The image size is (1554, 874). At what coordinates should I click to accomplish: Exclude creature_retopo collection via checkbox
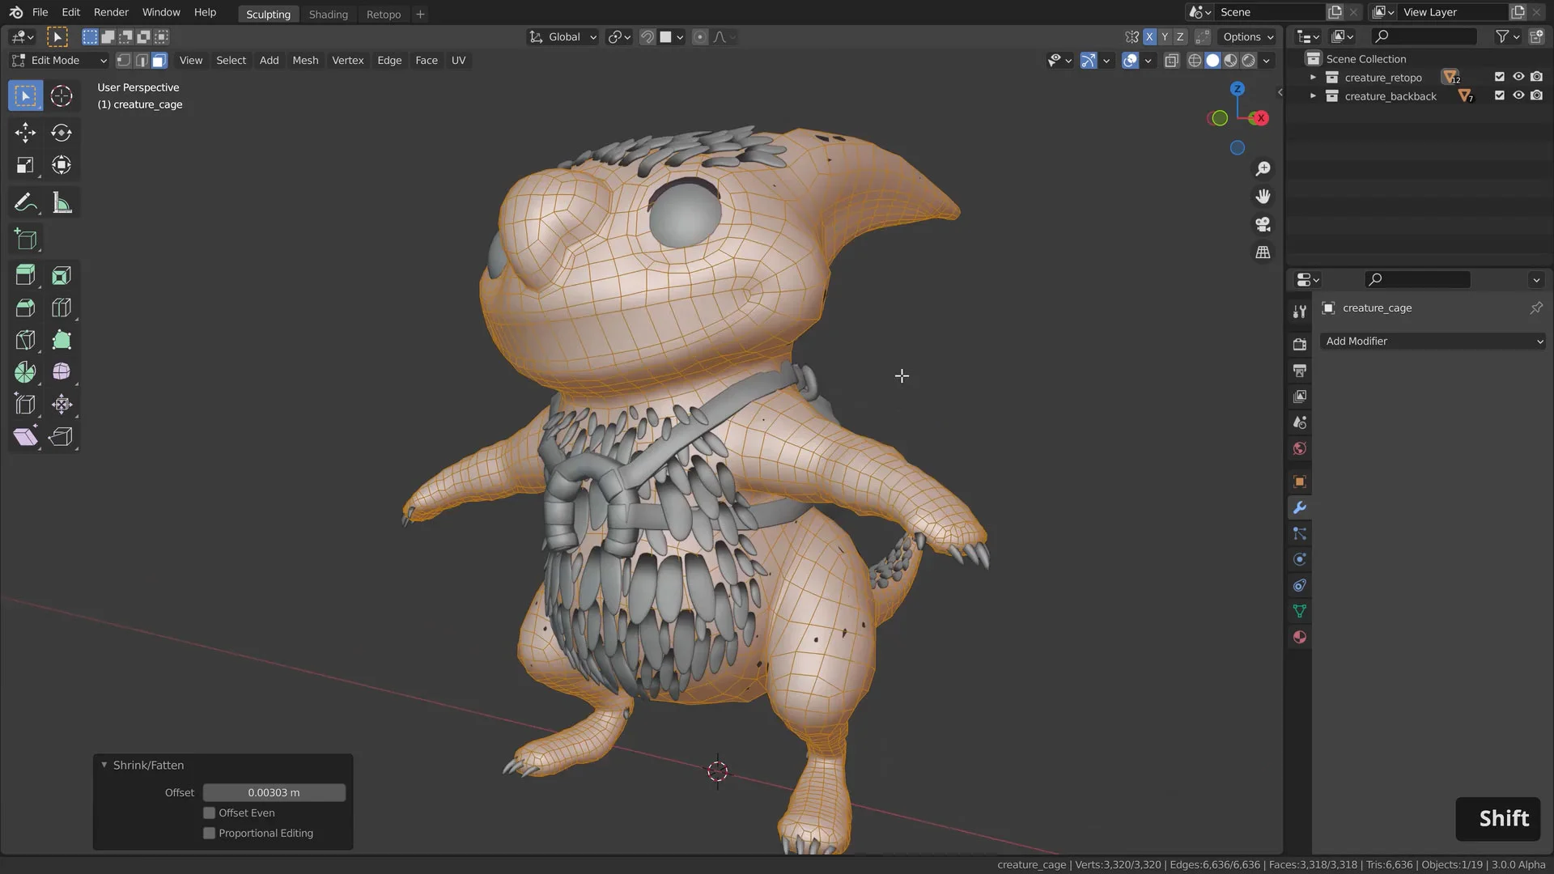point(1499,77)
